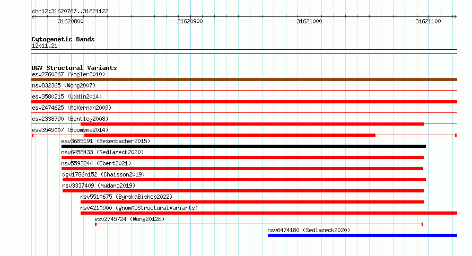
Task: Select the brown esv2760267 variant bar
Action: [x=244, y=80]
